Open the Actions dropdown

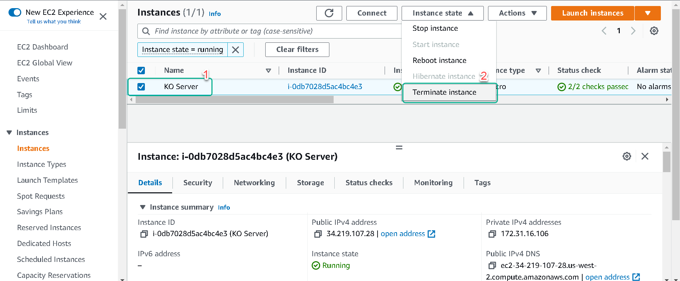pos(517,13)
